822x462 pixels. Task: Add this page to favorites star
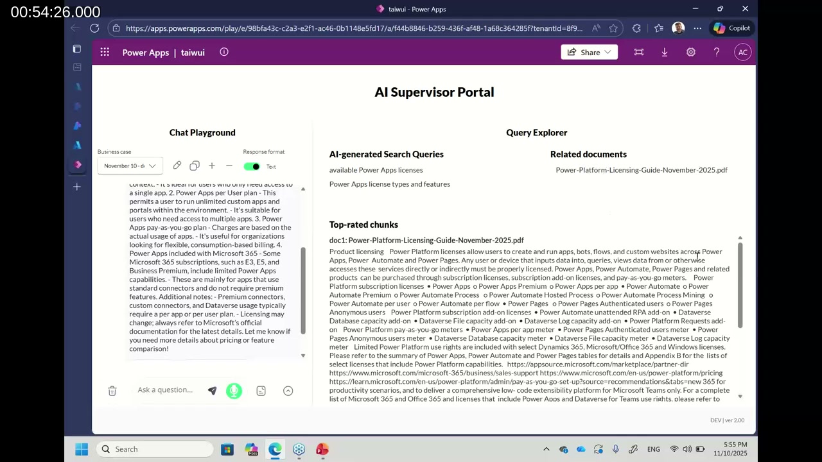(x=613, y=28)
